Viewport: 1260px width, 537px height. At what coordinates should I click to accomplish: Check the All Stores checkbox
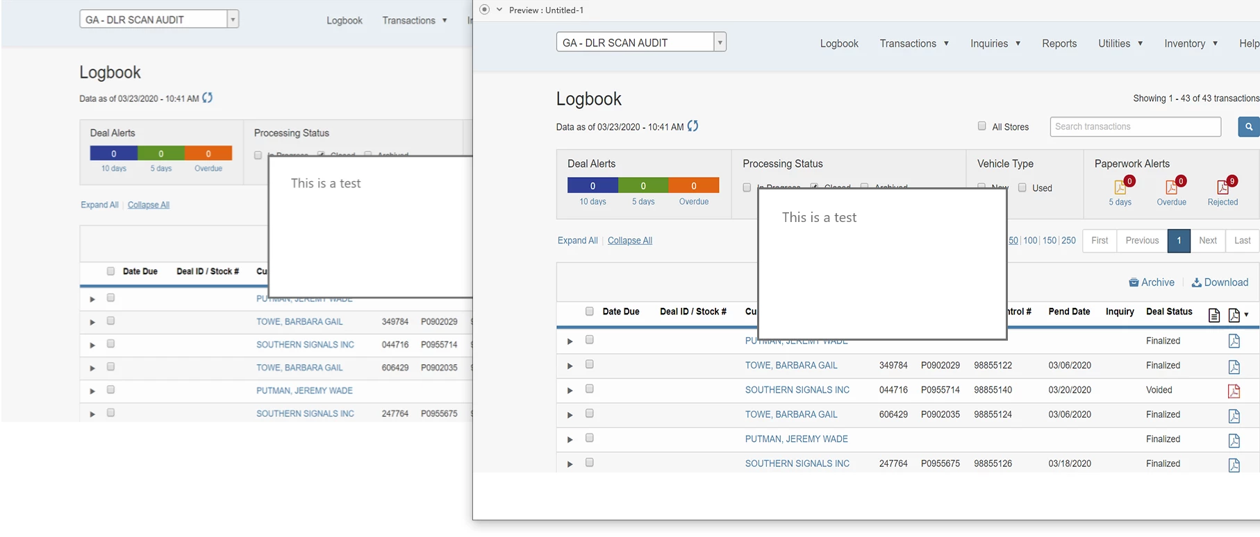pyautogui.click(x=981, y=126)
